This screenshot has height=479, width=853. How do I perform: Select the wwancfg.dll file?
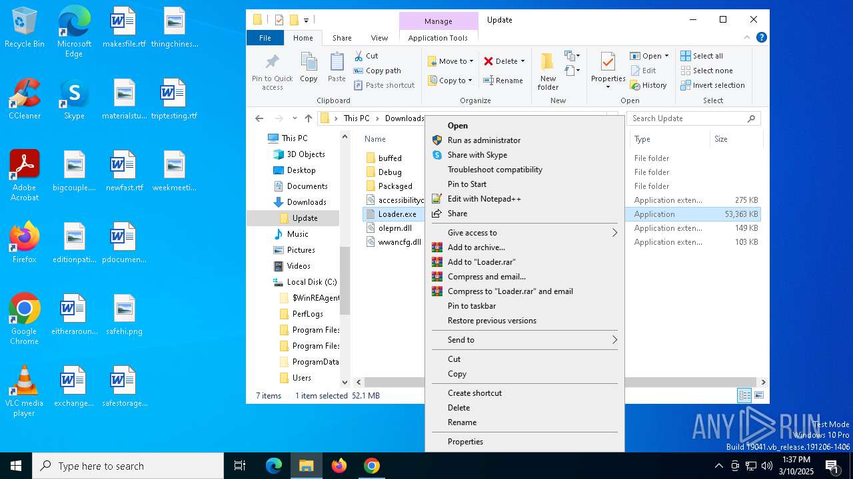pyautogui.click(x=399, y=242)
